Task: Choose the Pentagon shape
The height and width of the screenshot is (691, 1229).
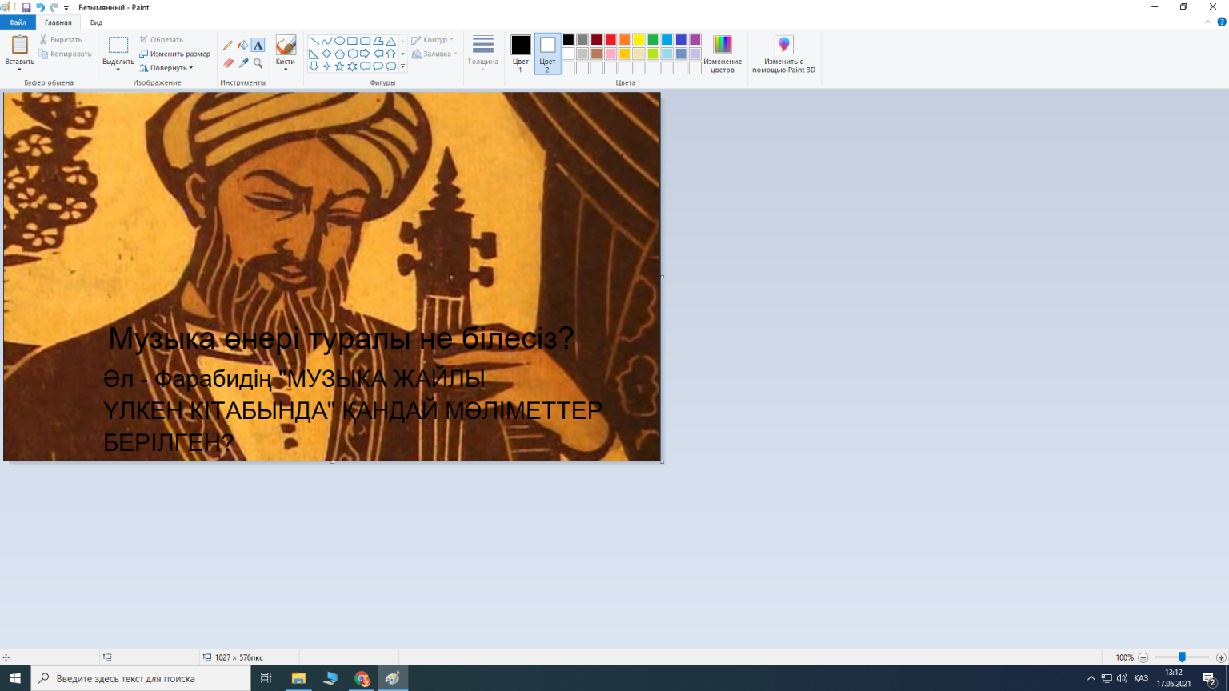Action: click(x=339, y=54)
